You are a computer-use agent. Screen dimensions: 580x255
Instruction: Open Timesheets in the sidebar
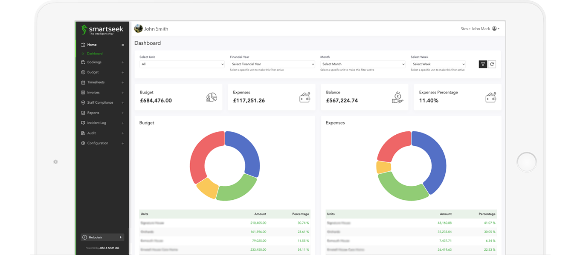point(96,82)
